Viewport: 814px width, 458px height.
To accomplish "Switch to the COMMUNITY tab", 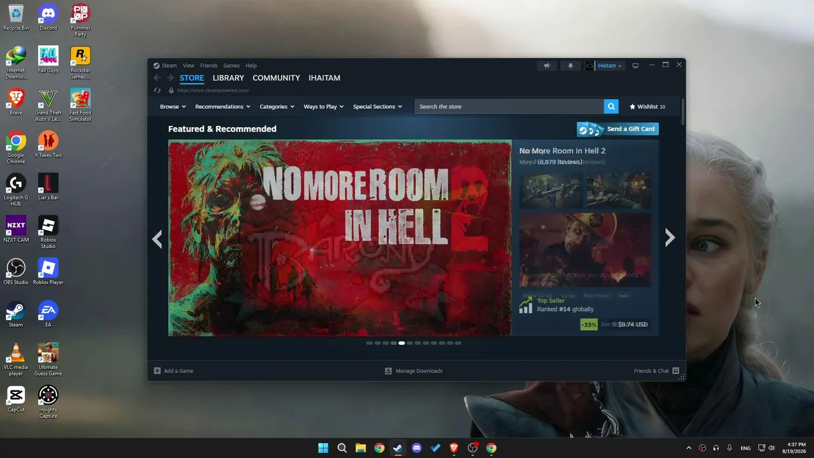I will 276,78.
